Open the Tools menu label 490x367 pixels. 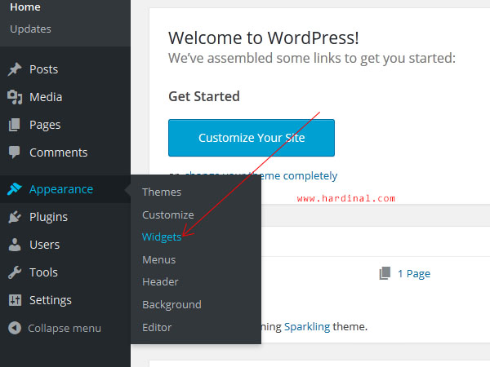(43, 272)
